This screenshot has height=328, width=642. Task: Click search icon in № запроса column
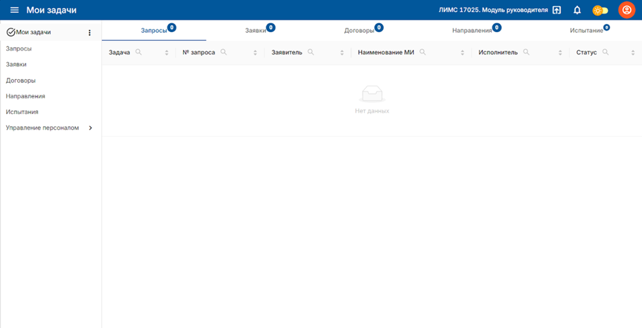pos(223,53)
